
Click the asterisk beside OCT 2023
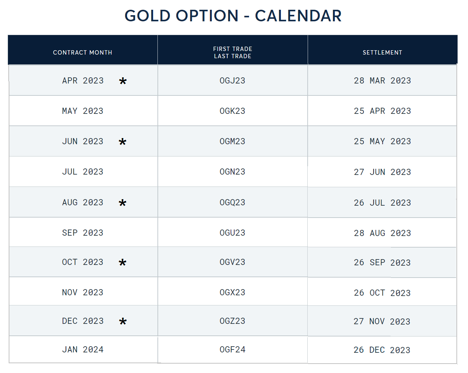[123, 262]
